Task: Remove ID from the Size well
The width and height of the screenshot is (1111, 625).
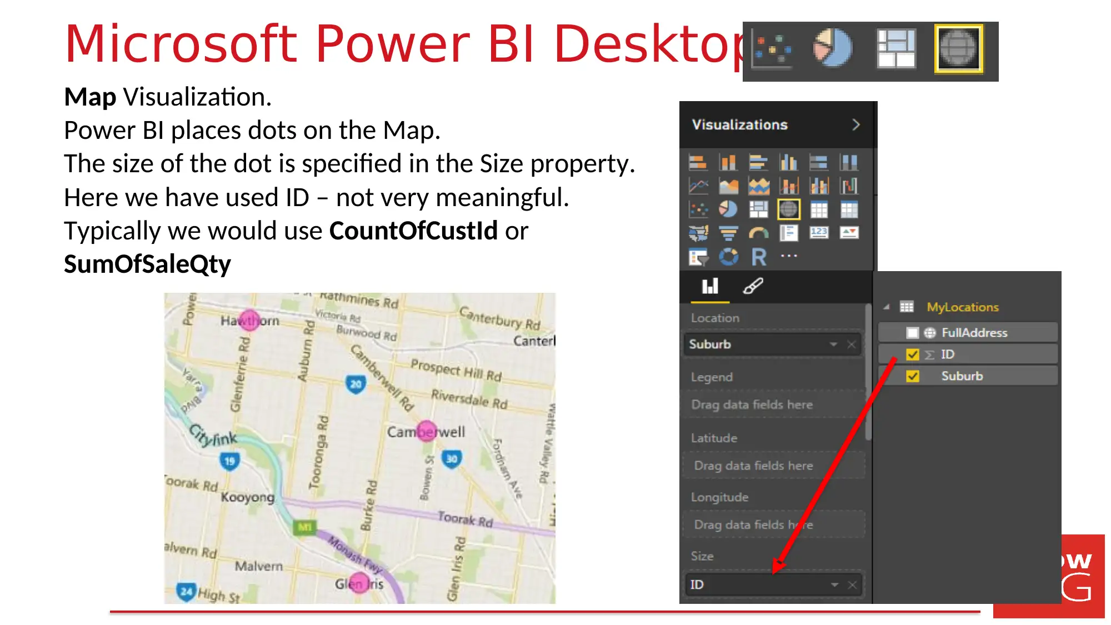Action: click(x=852, y=584)
